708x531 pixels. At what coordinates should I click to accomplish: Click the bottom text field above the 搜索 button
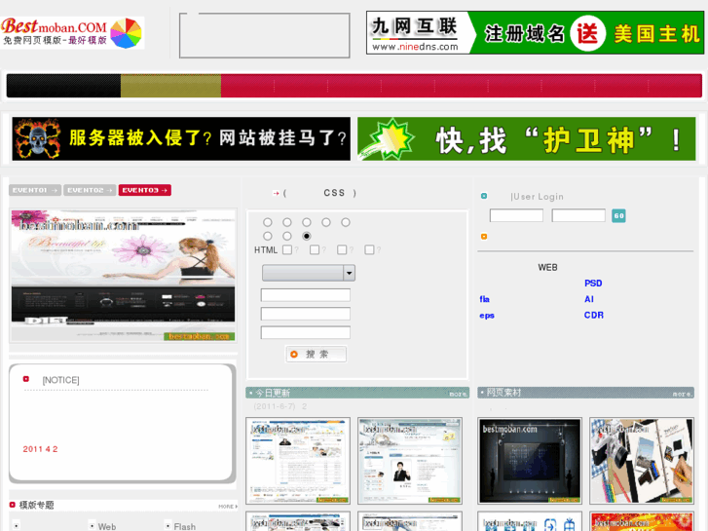point(306,332)
